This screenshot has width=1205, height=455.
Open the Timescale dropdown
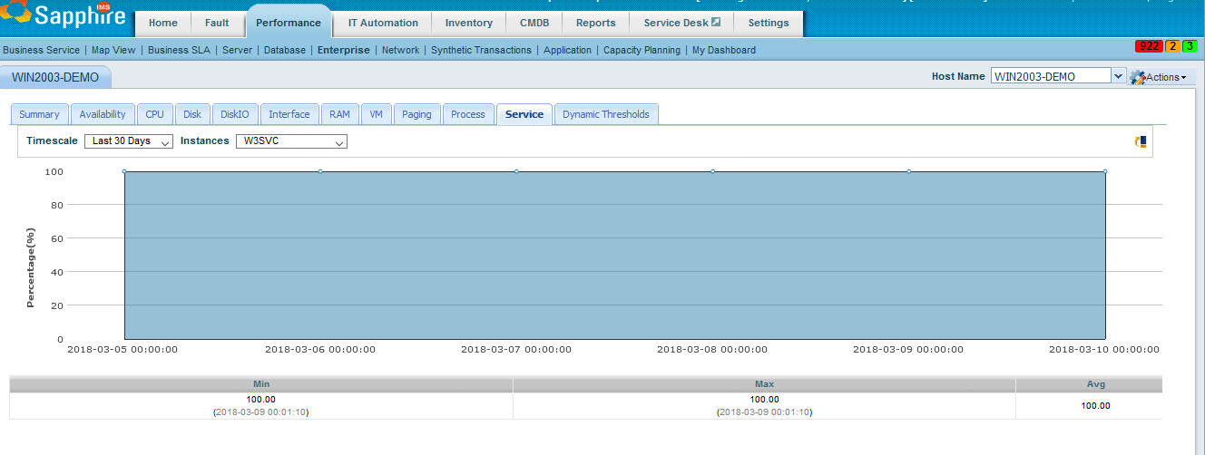point(129,141)
